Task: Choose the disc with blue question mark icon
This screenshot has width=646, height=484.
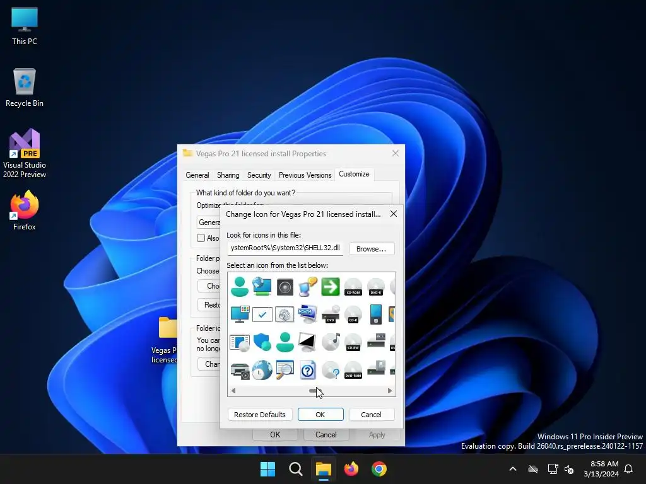Action: 331,370
